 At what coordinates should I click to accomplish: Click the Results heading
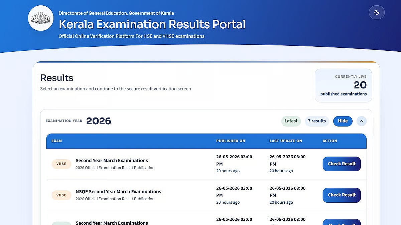(x=57, y=78)
